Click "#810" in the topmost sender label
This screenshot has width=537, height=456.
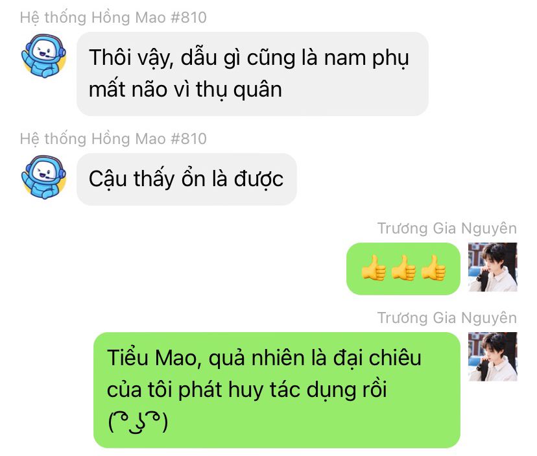point(189,18)
